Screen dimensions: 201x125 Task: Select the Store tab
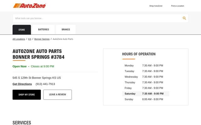tap(22, 30)
